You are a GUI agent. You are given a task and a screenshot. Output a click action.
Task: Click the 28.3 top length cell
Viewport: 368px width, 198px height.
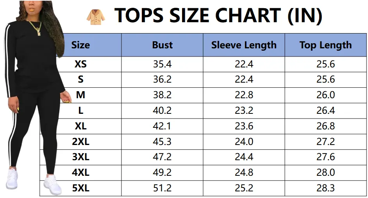[x=325, y=188]
